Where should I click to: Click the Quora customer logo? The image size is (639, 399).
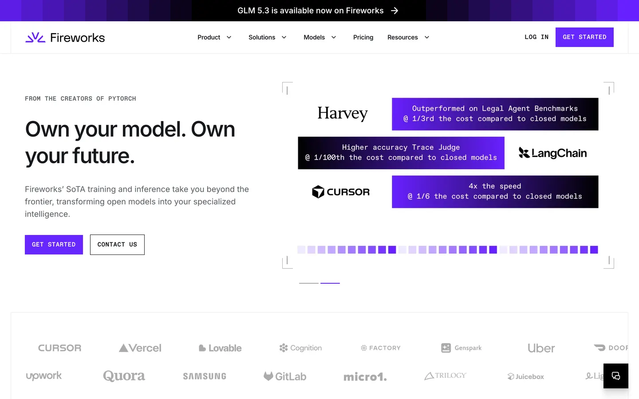pyautogui.click(x=124, y=376)
